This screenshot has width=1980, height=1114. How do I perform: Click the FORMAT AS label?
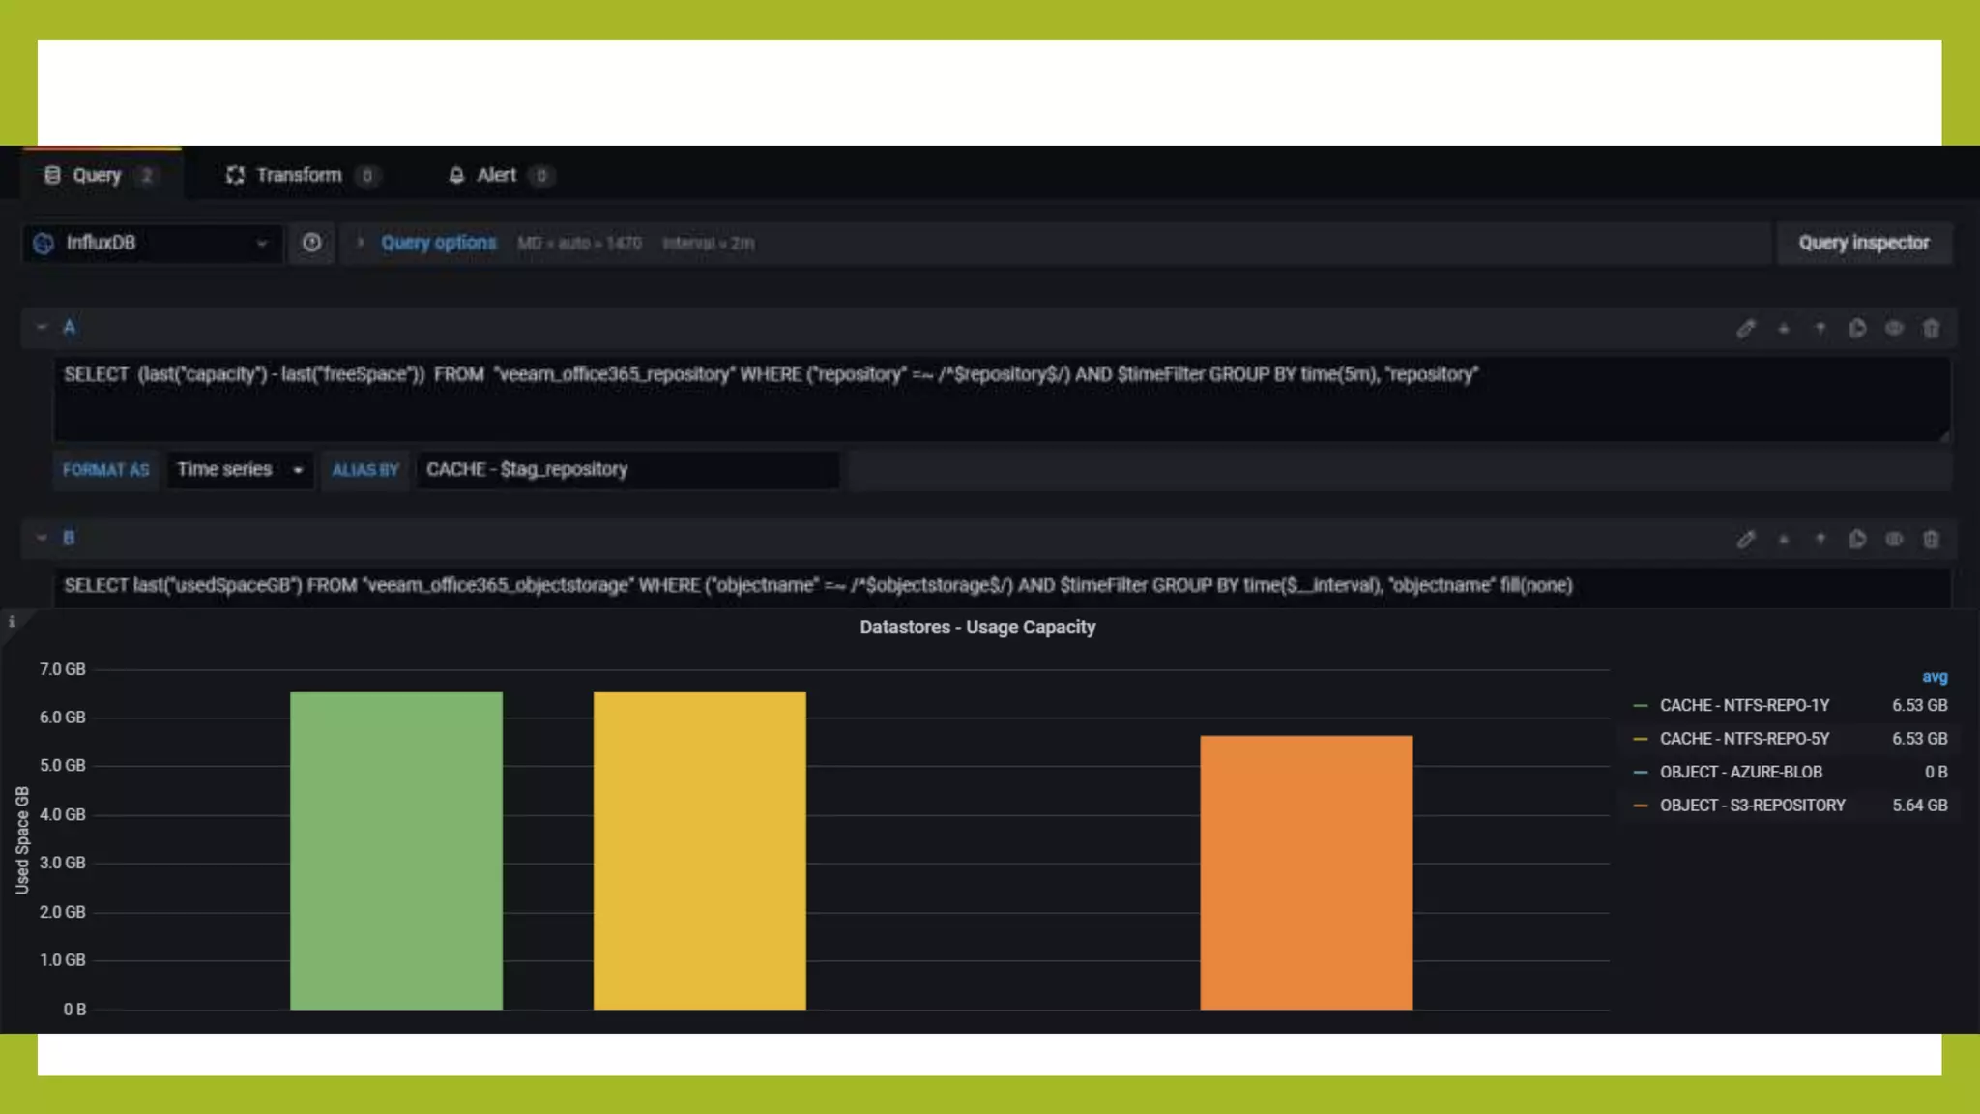coord(105,470)
